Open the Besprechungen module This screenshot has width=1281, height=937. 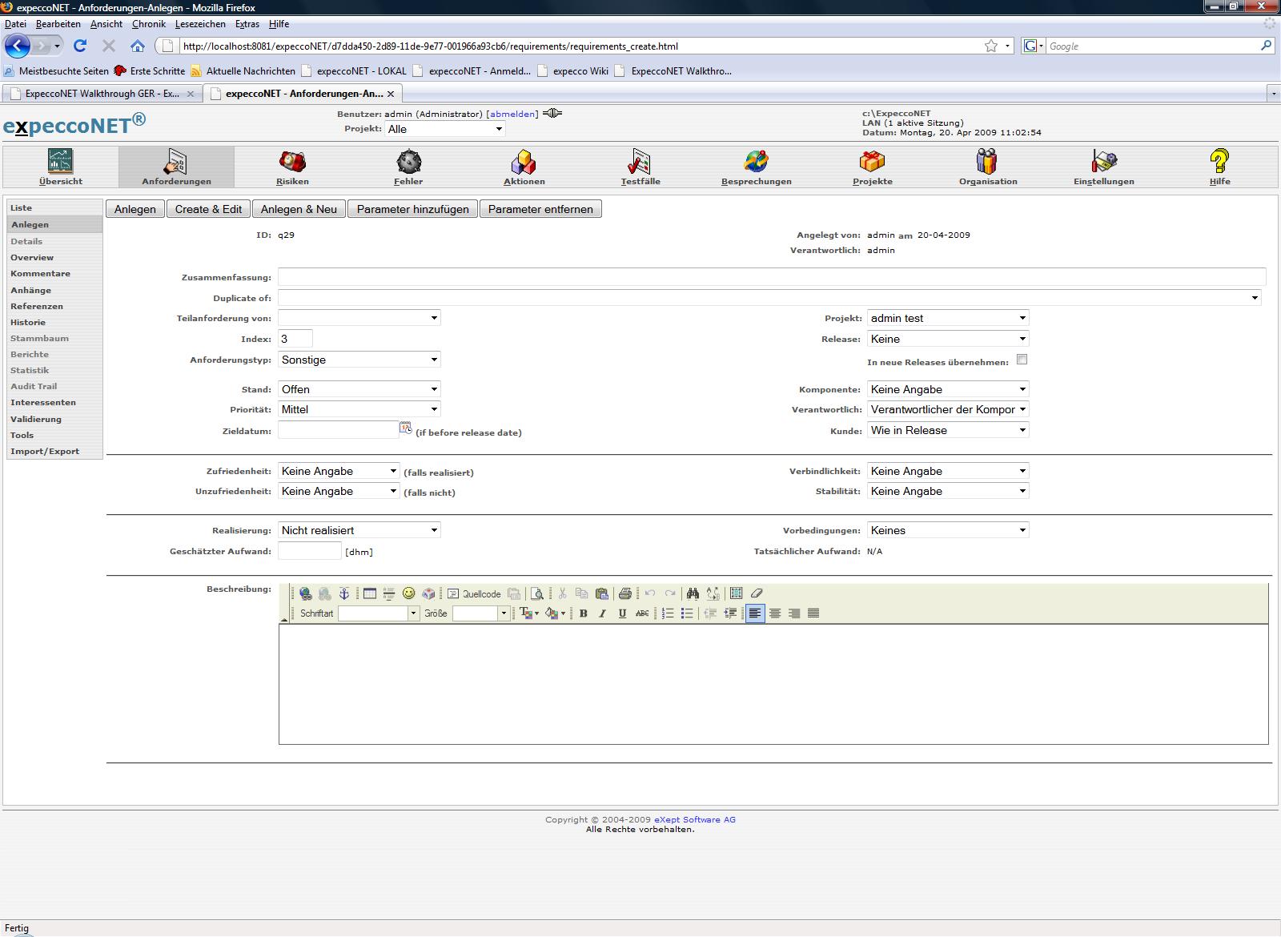756,167
